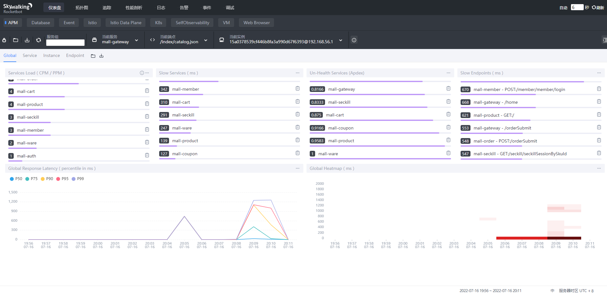The width and height of the screenshot is (607, 293).
Task: Click the folder icon next to Endpoint tab
Action: click(93, 56)
